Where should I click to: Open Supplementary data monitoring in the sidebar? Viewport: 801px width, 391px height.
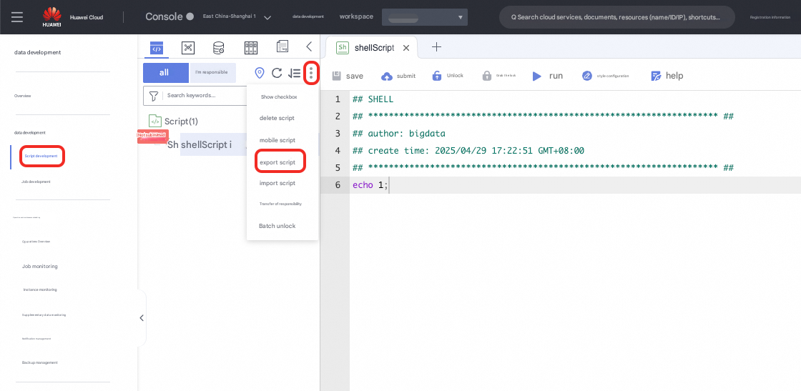[44, 315]
